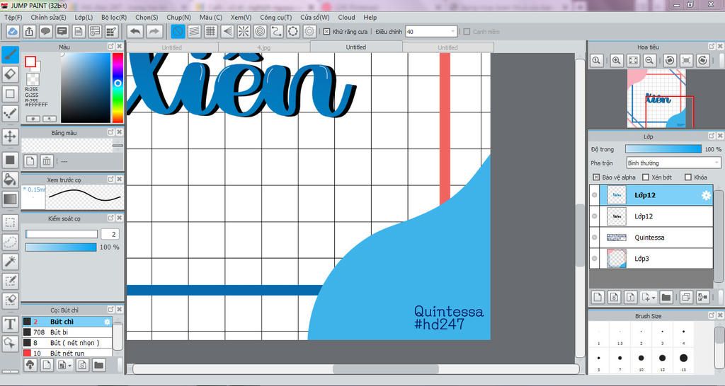Click the navigator canvas thumbnail
This screenshot has height=386, width=725.
click(656, 99)
